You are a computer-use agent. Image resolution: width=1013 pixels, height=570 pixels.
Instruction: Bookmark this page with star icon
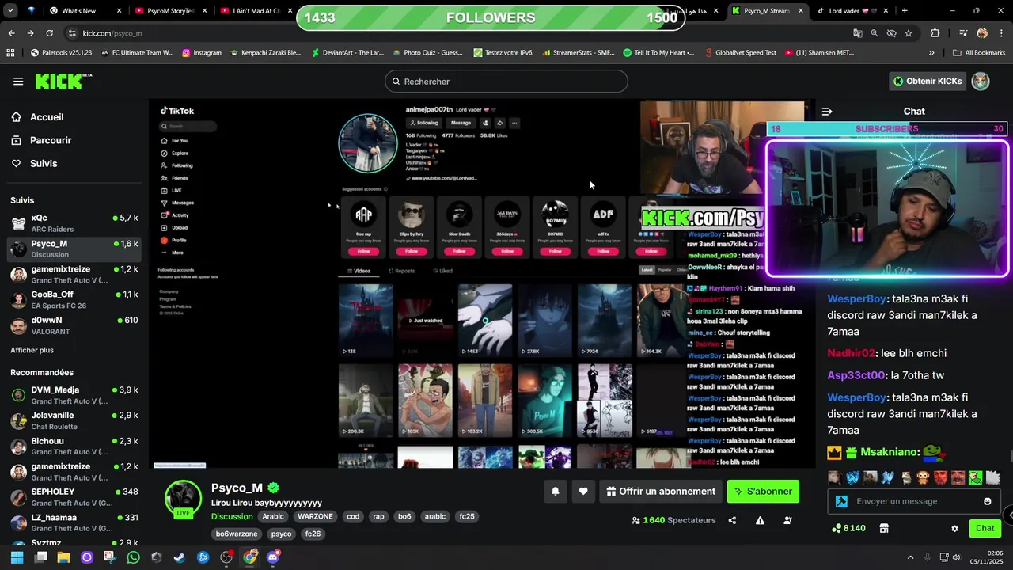pos(909,33)
